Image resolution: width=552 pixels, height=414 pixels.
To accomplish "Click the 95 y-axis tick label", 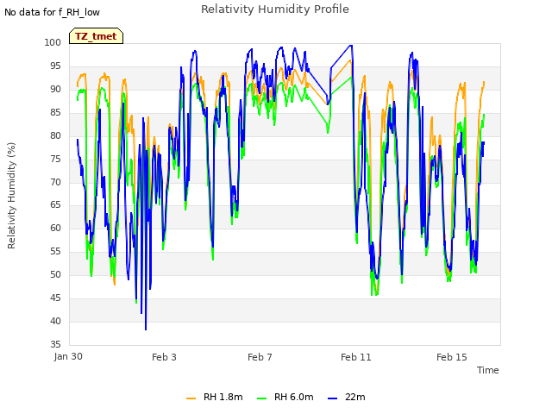I will [x=55, y=66].
